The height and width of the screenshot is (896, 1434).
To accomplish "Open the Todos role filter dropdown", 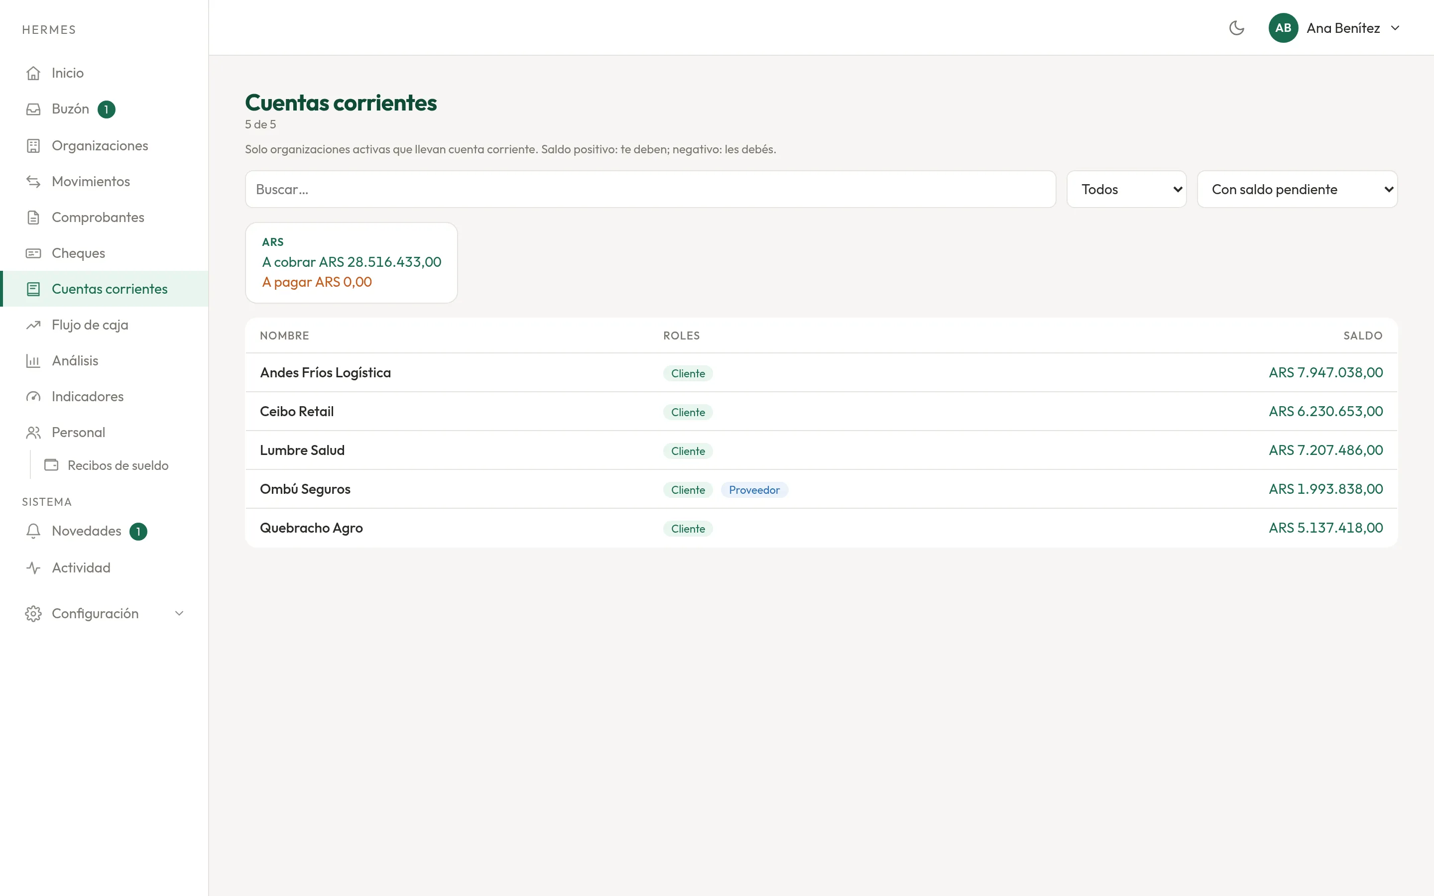I will coord(1126,189).
